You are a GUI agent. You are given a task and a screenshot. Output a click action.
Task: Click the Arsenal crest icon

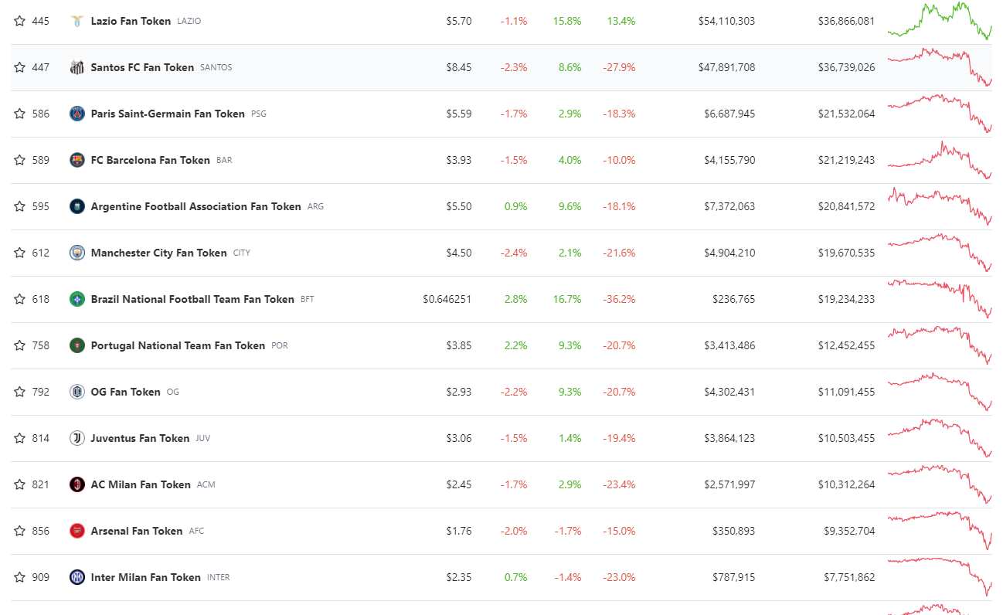point(76,531)
